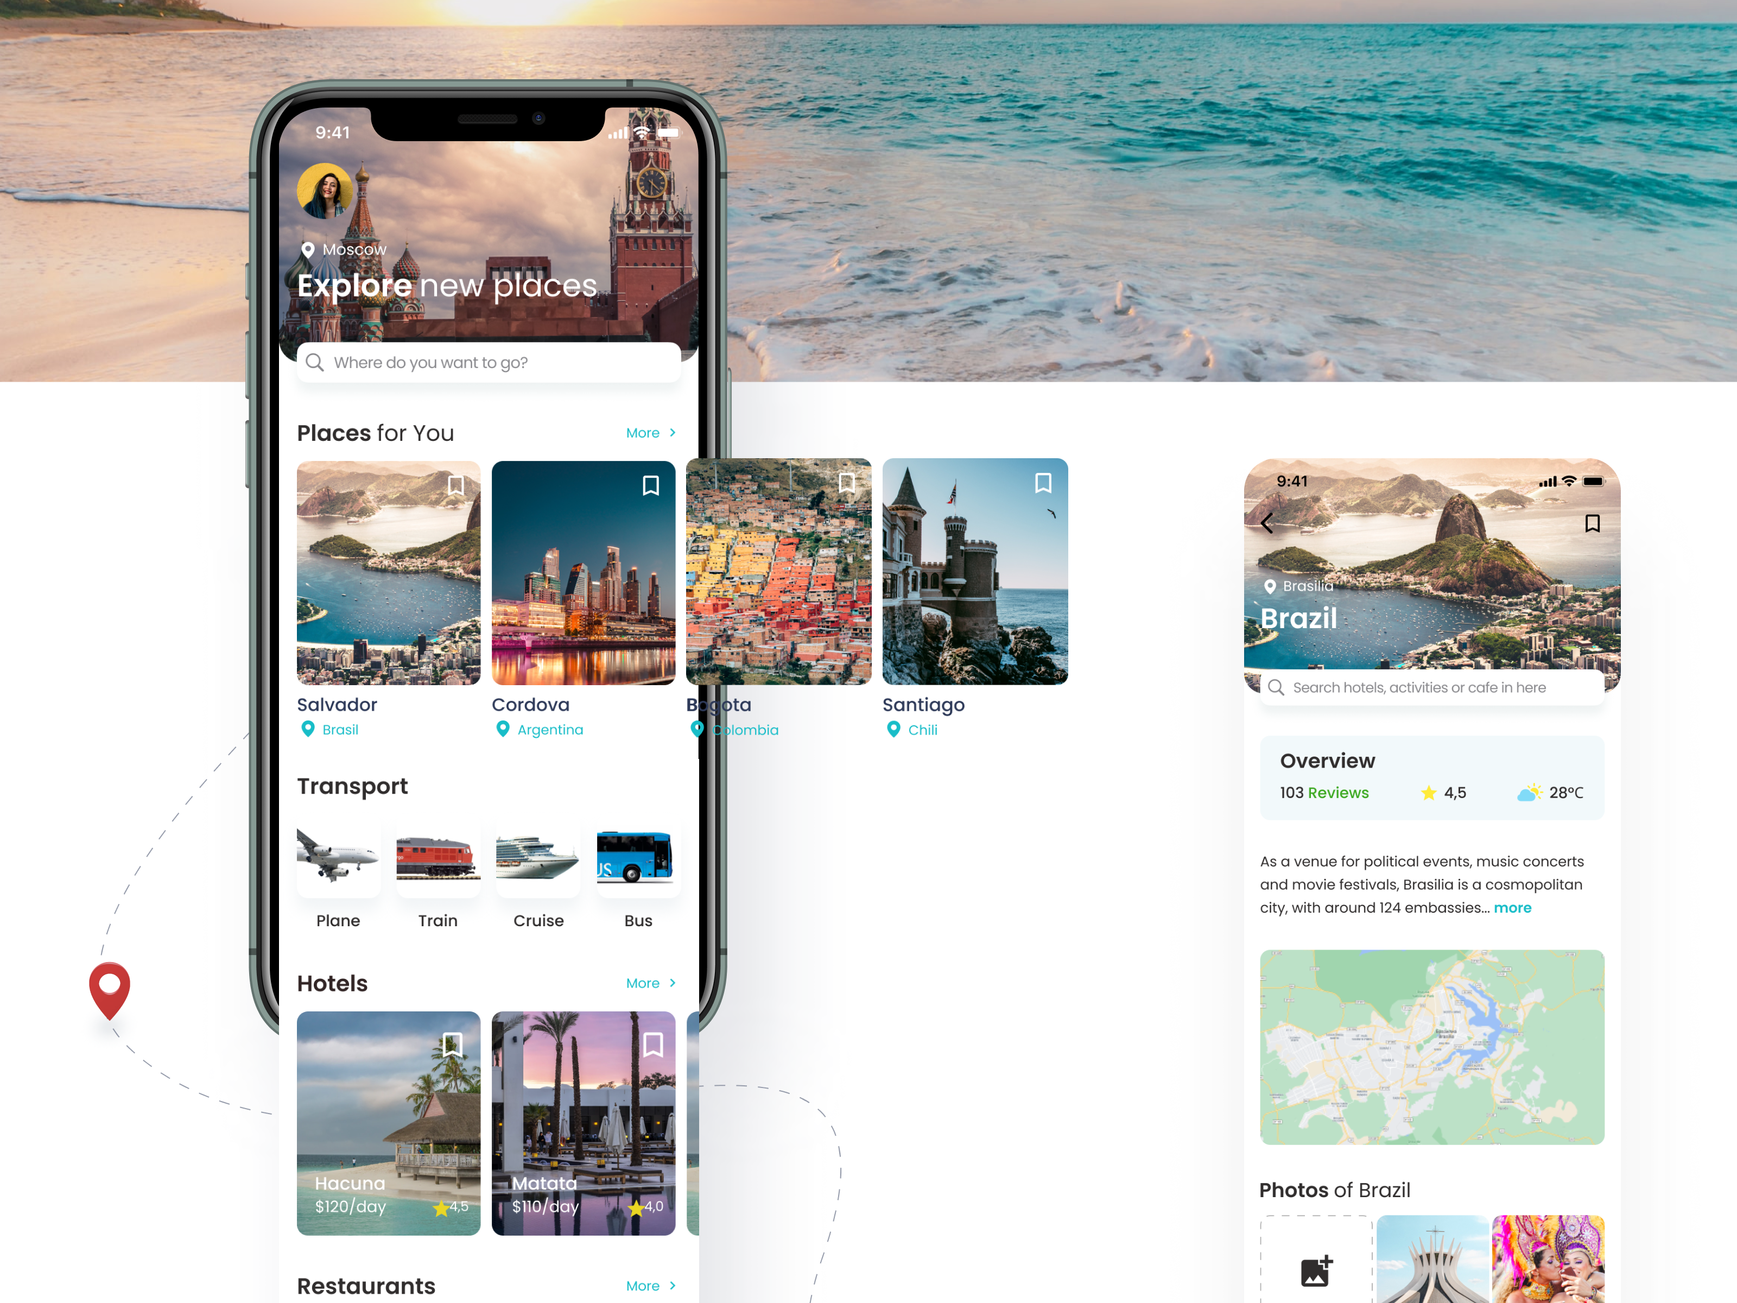Tap the Train transport icon
This screenshot has width=1737, height=1303.
pyautogui.click(x=439, y=861)
